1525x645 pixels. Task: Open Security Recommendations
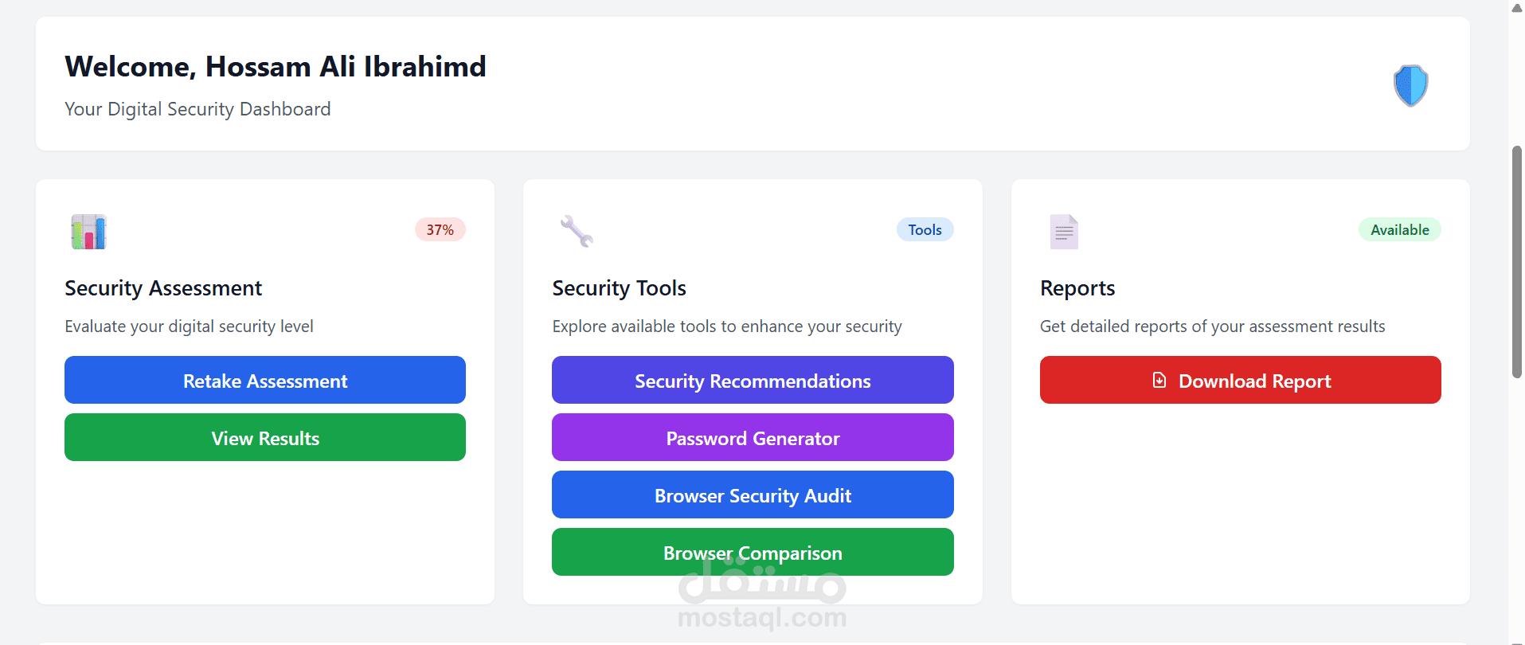(x=753, y=381)
